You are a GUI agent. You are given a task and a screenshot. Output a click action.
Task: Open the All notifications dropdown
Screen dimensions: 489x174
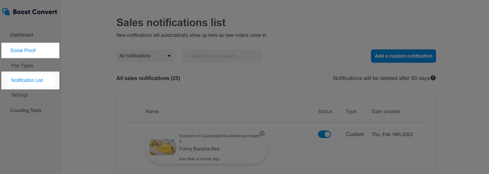point(145,56)
